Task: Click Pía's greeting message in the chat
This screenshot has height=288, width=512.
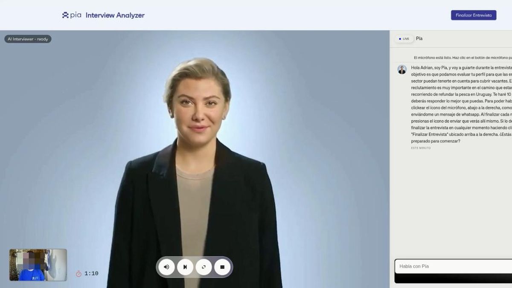Action: point(461,104)
